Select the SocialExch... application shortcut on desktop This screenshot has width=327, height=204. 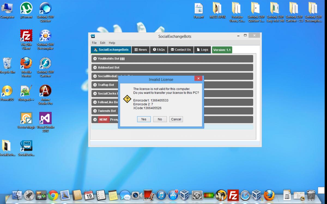coord(26,148)
